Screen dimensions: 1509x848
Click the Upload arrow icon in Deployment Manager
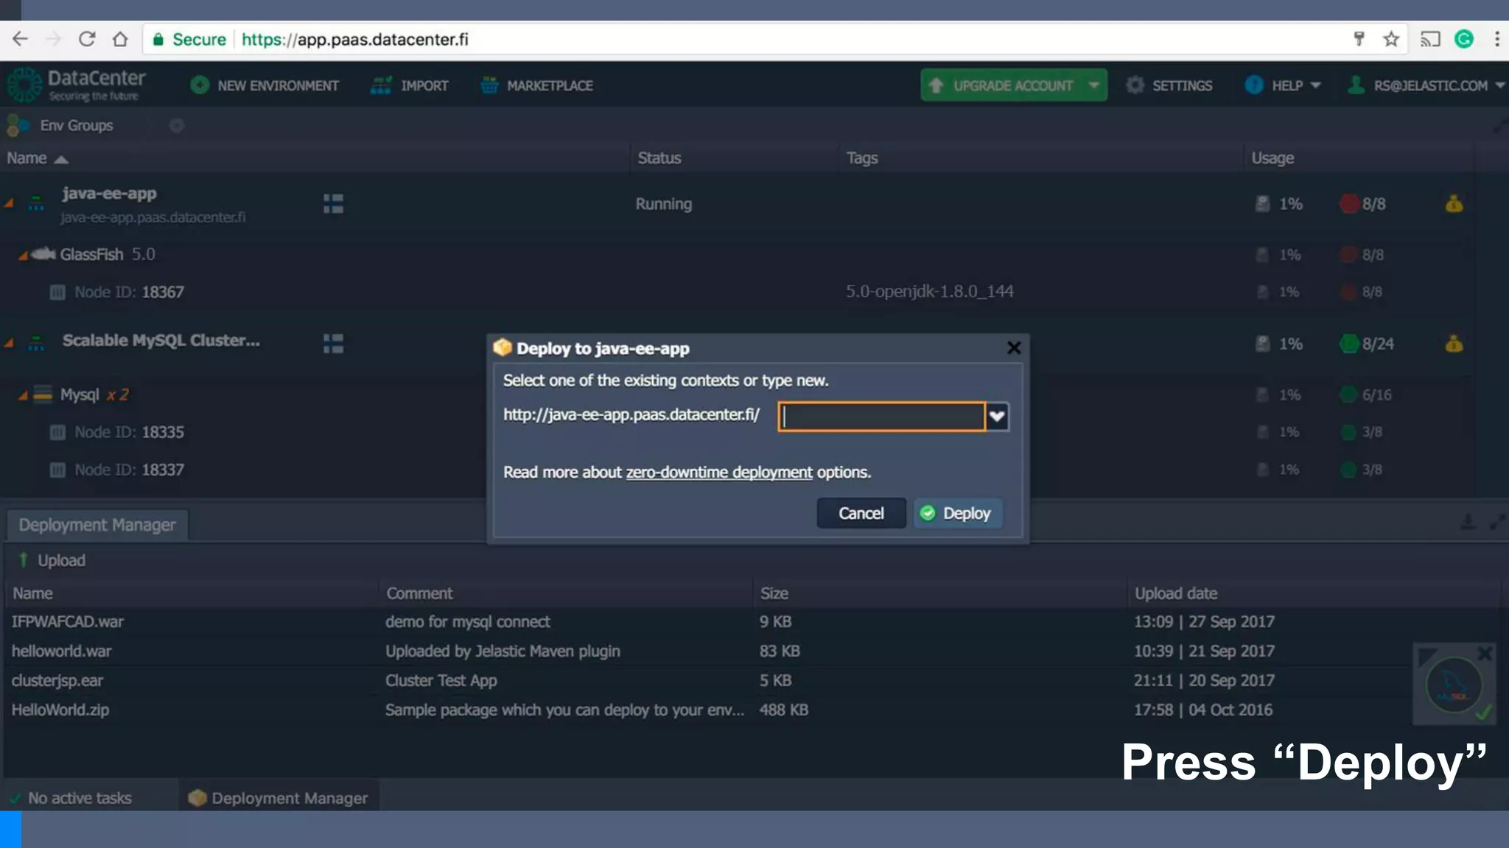24,560
